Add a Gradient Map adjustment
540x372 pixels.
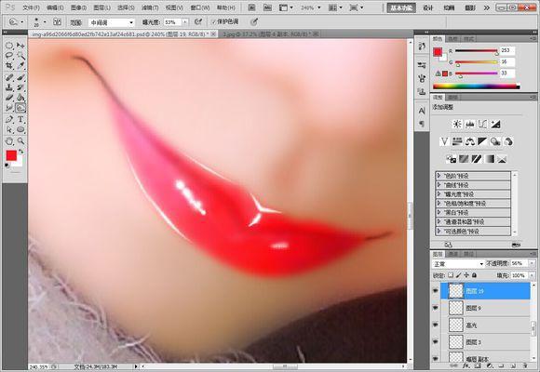pyautogui.click(x=490, y=159)
